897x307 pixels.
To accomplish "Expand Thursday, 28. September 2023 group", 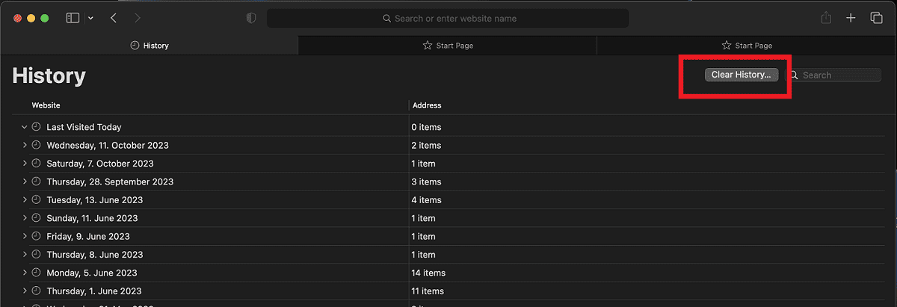I will pyautogui.click(x=24, y=182).
